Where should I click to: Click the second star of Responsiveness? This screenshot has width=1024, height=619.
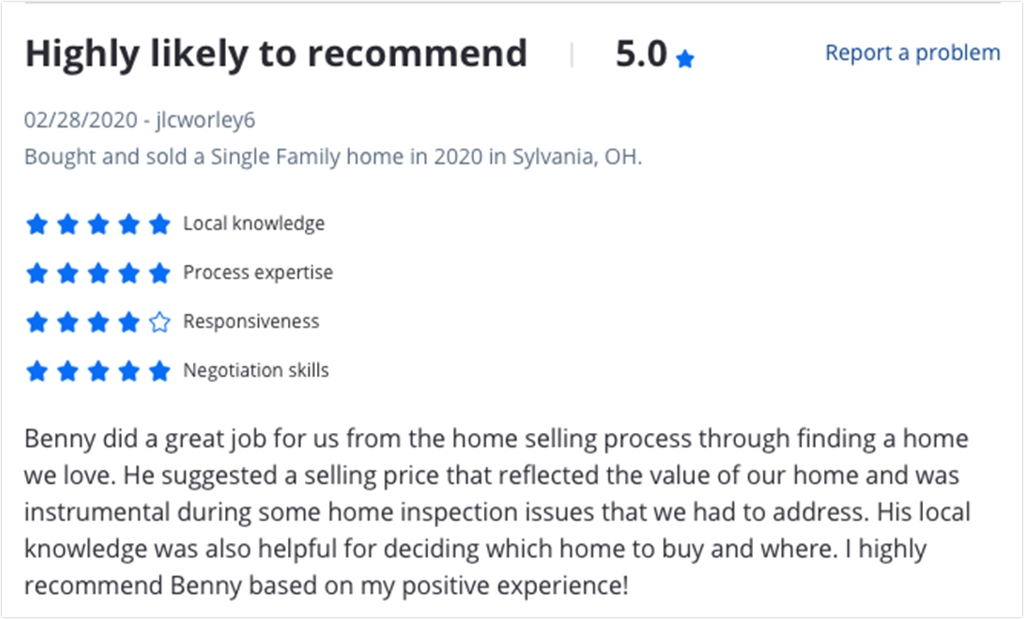coord(67,322)
